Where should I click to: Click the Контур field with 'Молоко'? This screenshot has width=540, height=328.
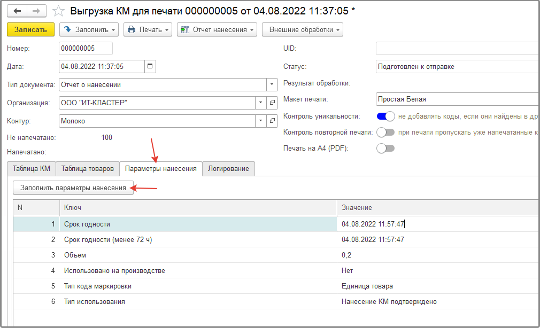tap(157, 121)
